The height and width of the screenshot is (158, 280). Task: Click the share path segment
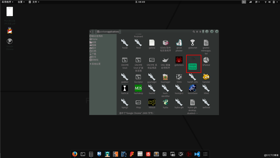point(105,32)
